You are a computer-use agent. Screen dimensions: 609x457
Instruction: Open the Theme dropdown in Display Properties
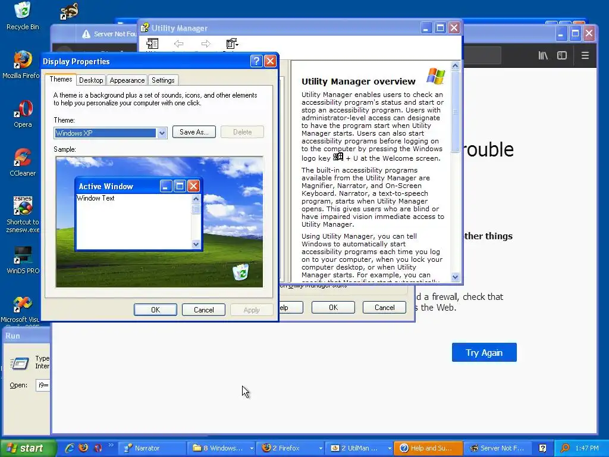point(162,133)
